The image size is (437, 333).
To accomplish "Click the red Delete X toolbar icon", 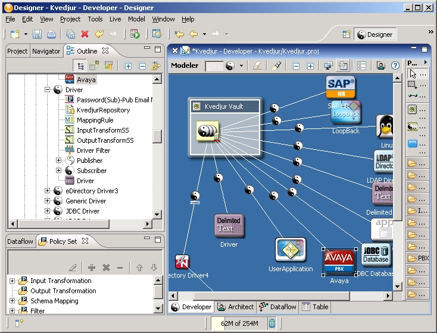I will click(85, 34).
